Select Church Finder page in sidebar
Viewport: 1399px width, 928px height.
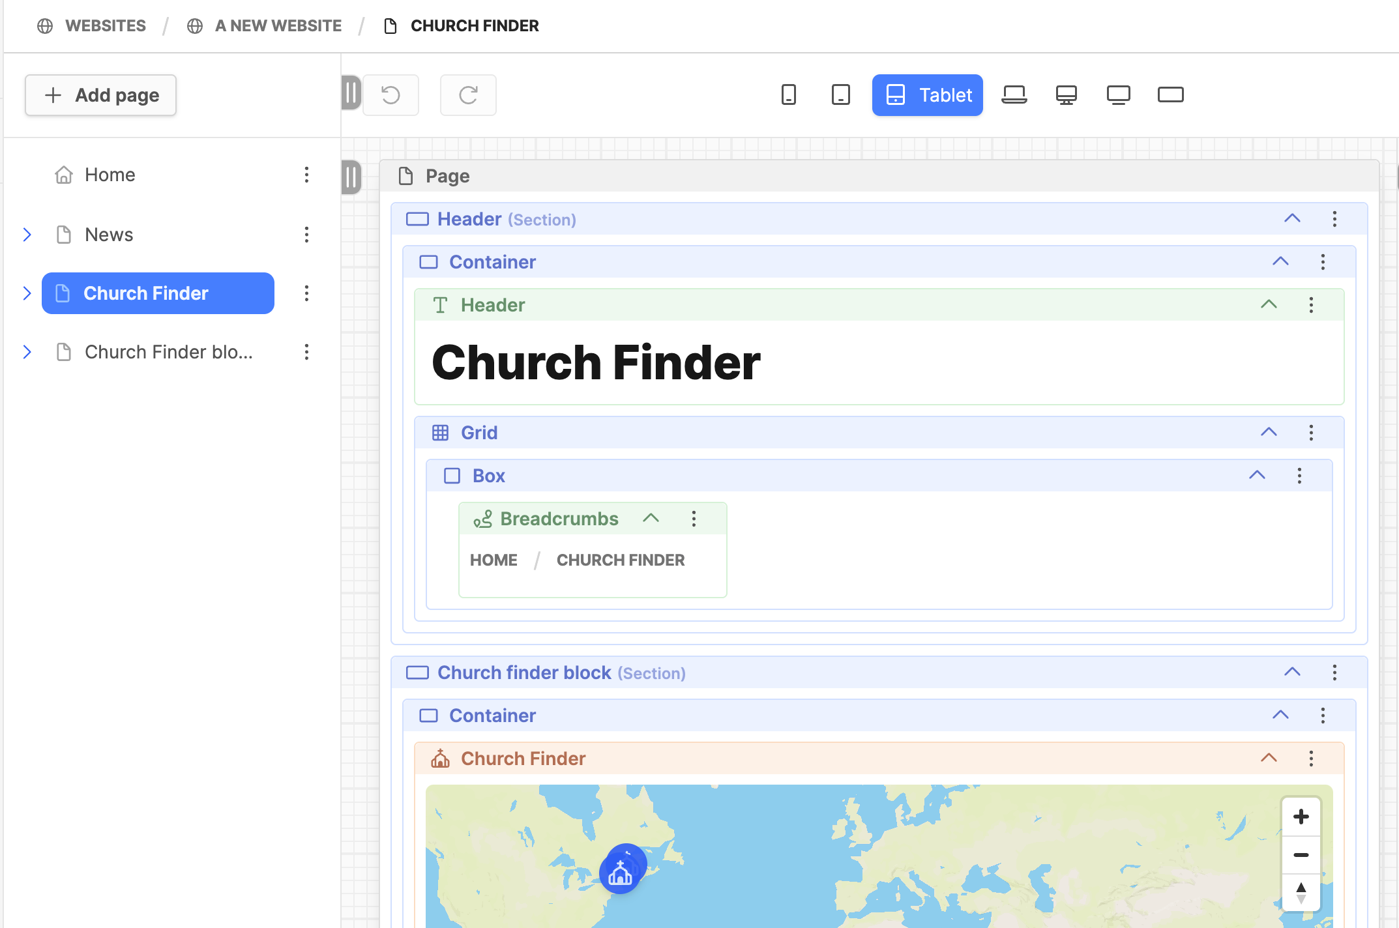pos(158,293)
